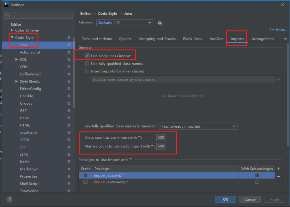The width and height of the screenshot is (290, 207).
Task: Toggle Static checkbox for import java.awt.*
Action: [x=85, y=175]
